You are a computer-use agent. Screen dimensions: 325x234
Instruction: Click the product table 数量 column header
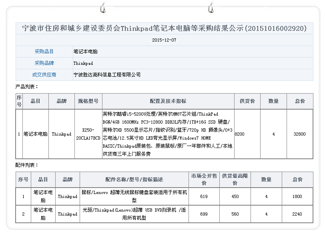click(273, 101)
